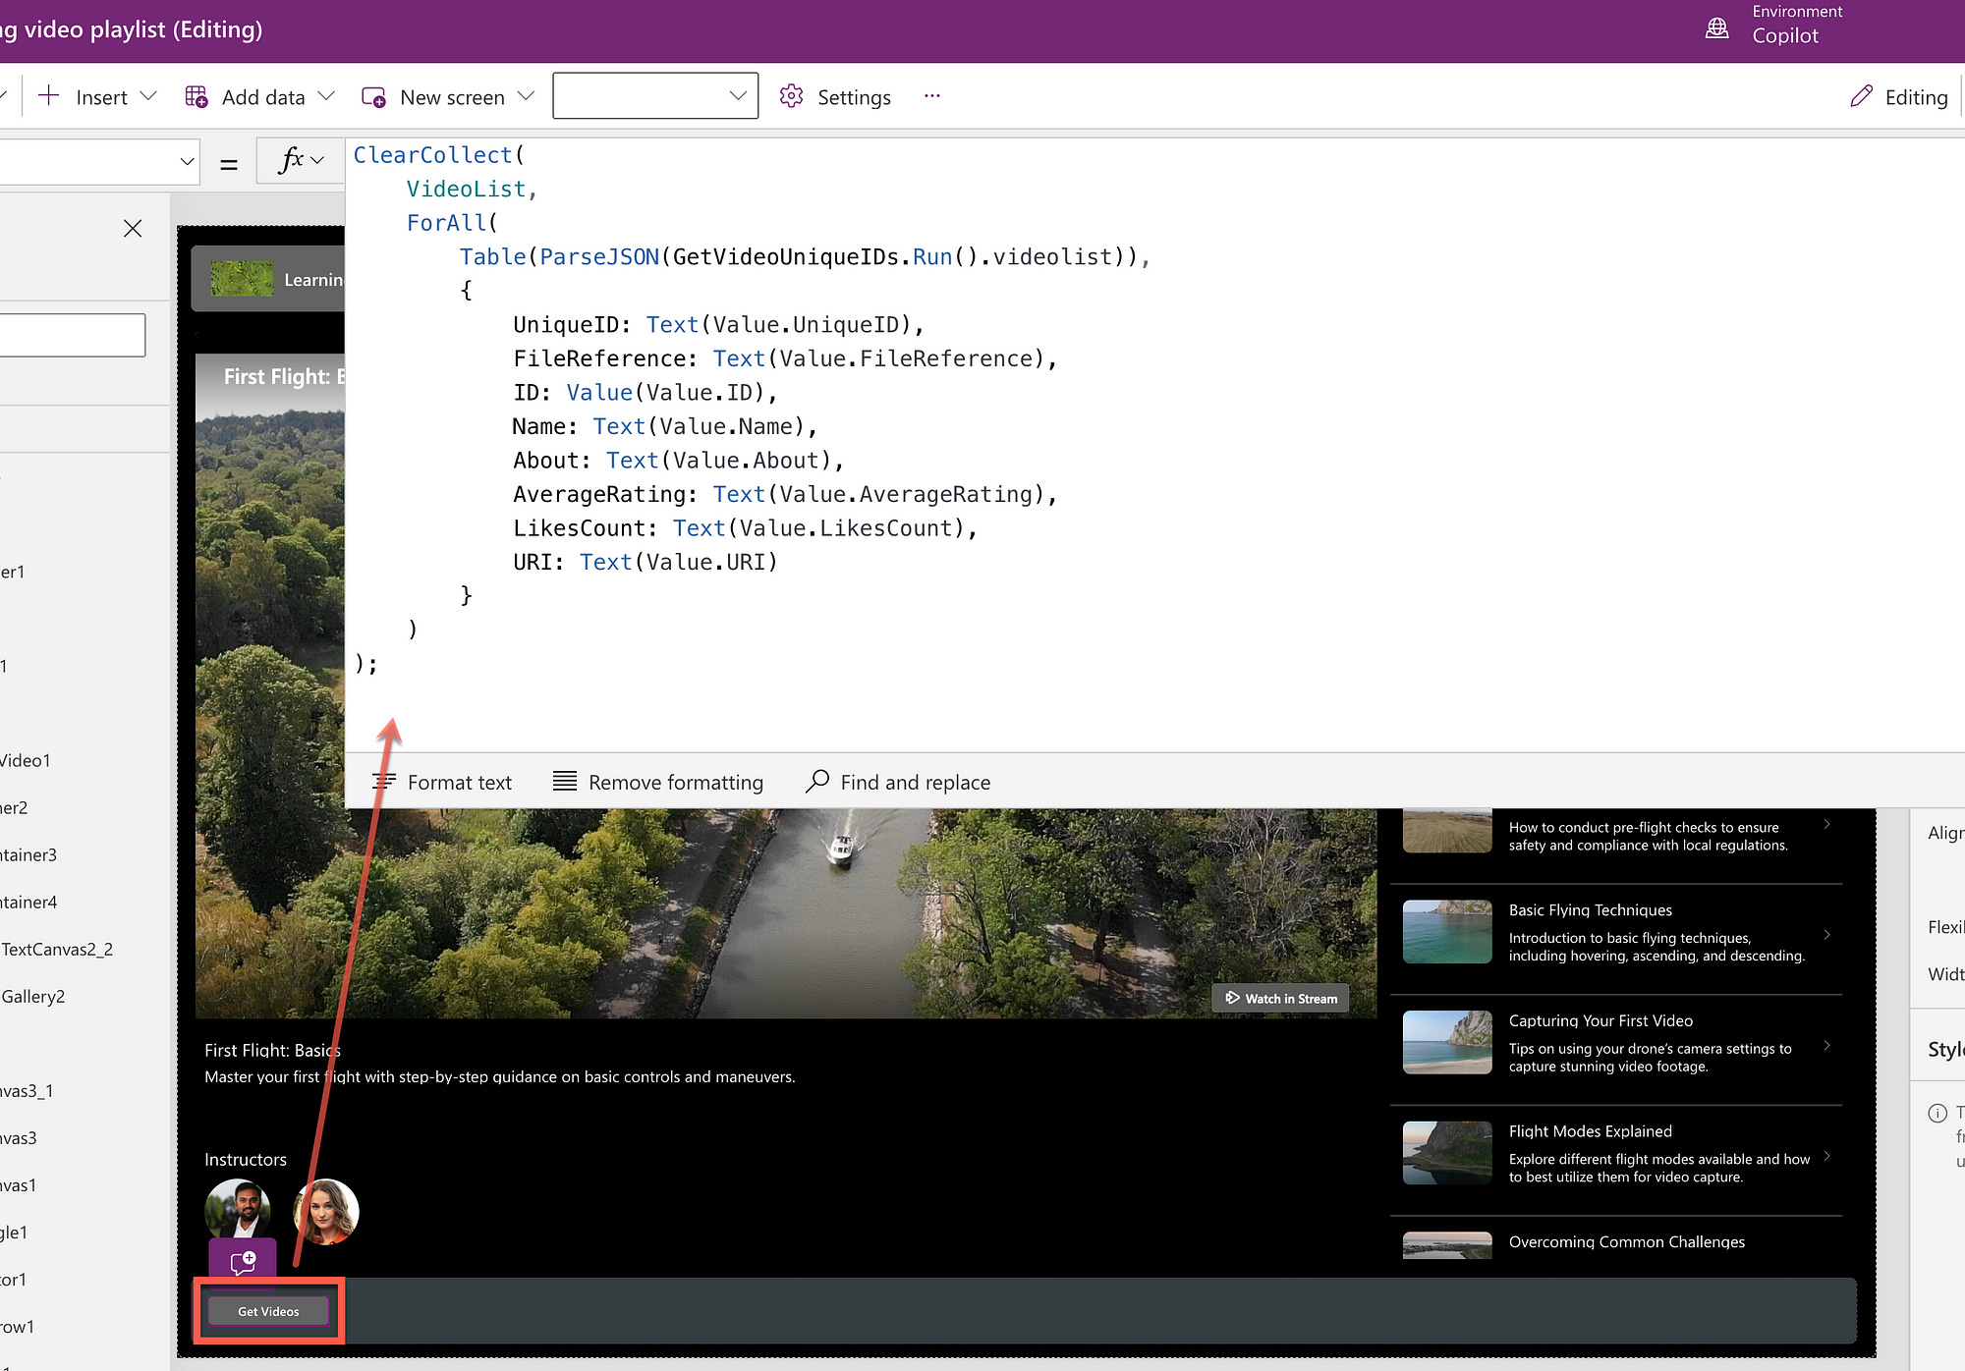Click Format text in the formula bar
This screenshot has height=1371, width=1965.
coord(442,782)
